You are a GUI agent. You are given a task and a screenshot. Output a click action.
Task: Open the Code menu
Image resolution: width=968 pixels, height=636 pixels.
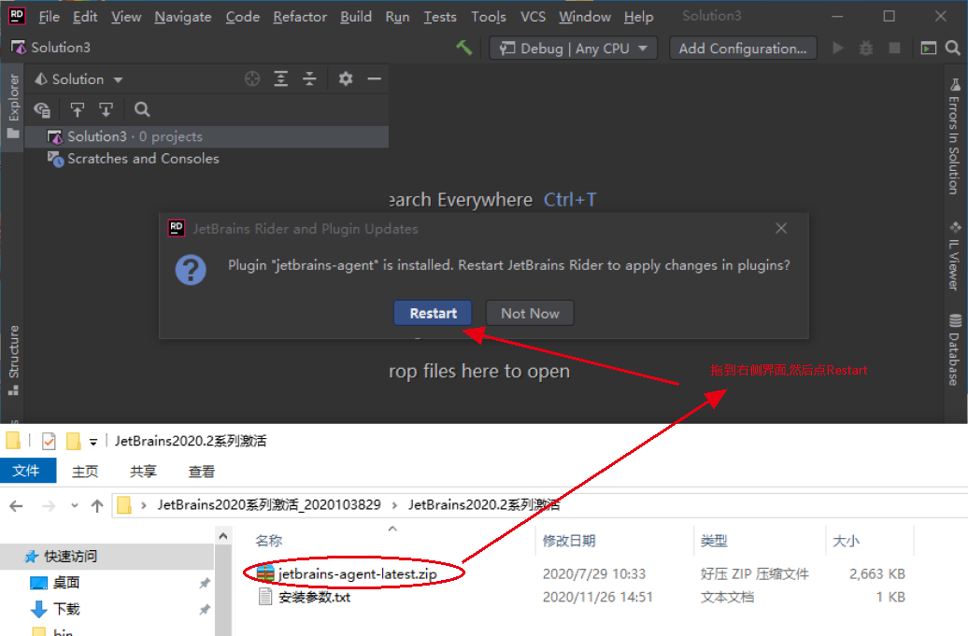click(x=242, y=17)
